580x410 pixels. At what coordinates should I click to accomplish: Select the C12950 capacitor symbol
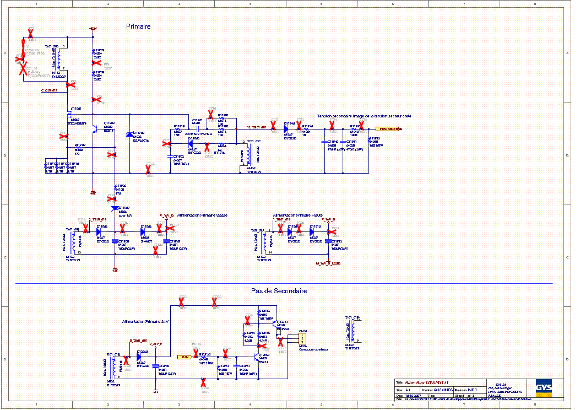coord(156,366)
